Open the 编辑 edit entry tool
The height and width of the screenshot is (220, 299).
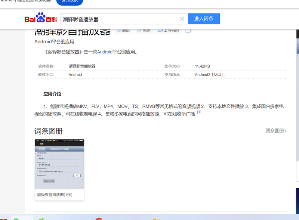pos(144,31)
